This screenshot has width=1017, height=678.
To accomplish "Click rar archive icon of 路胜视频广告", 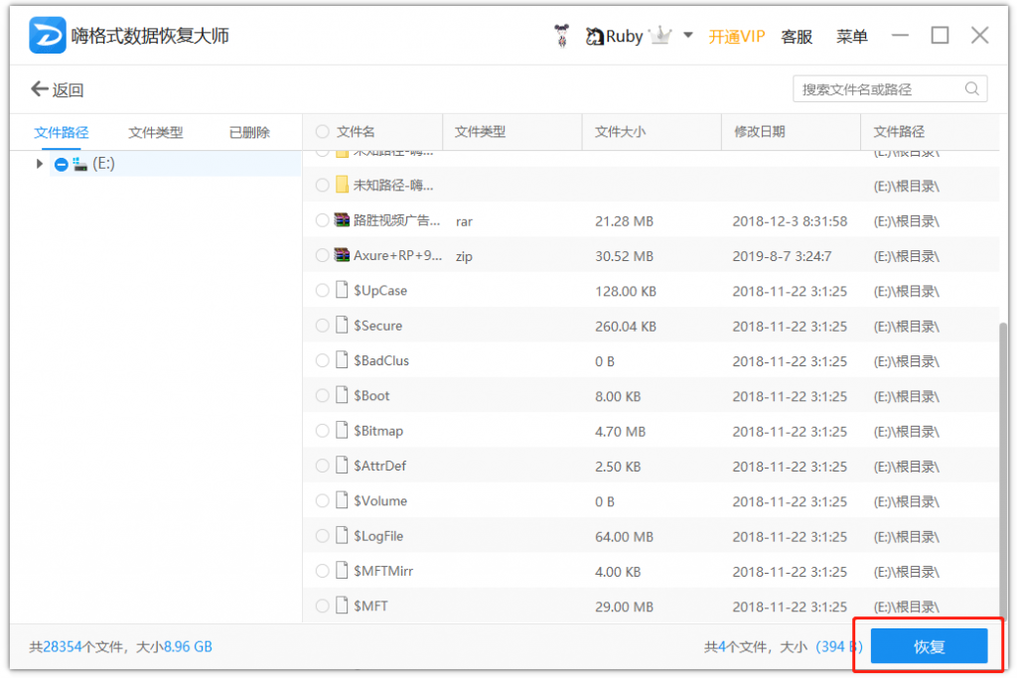I will pyautogui.click(x=342, y=219).
